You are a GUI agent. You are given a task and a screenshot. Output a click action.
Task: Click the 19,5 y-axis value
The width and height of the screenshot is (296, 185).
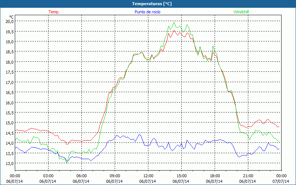[x=10, y=31]
